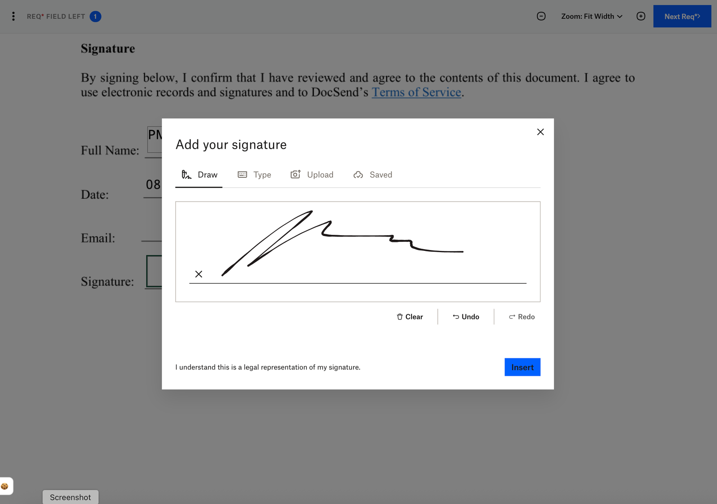Open the Terms of Service link

tap(416, 92)
